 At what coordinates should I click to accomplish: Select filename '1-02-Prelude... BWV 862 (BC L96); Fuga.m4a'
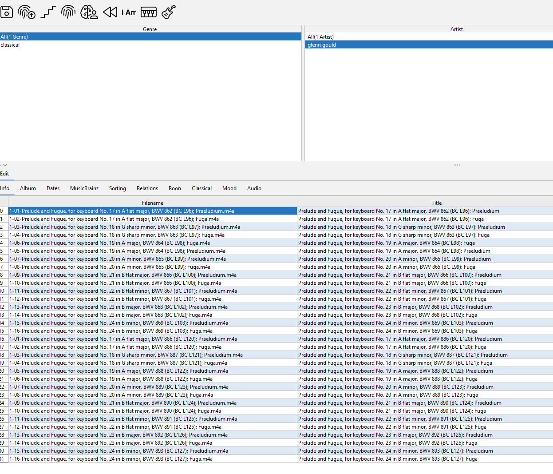pyautogui.click(x=153, y=219)
